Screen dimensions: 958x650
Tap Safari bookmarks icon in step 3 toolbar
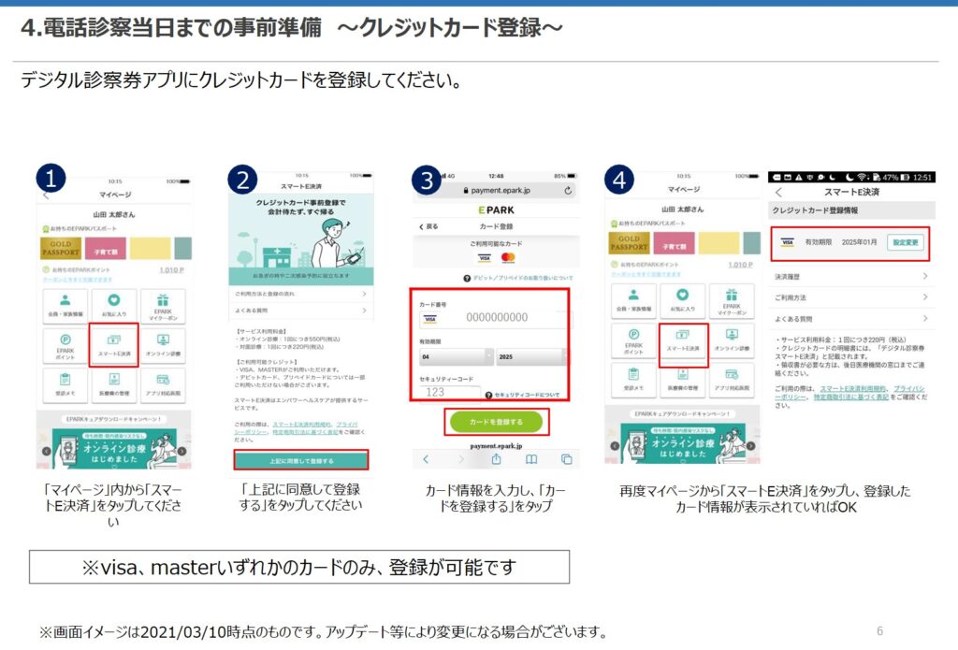point(531,459)
